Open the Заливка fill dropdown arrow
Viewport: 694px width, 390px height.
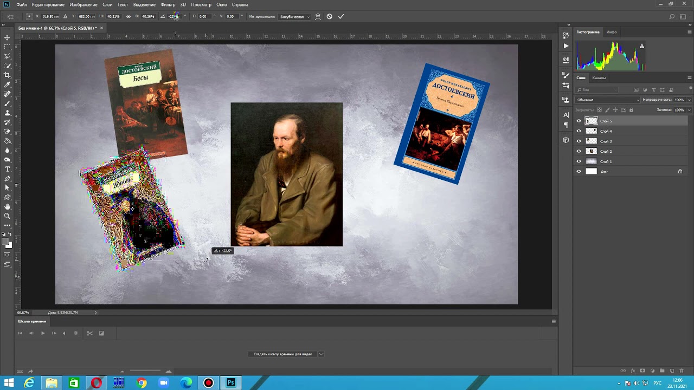[689, 110]
